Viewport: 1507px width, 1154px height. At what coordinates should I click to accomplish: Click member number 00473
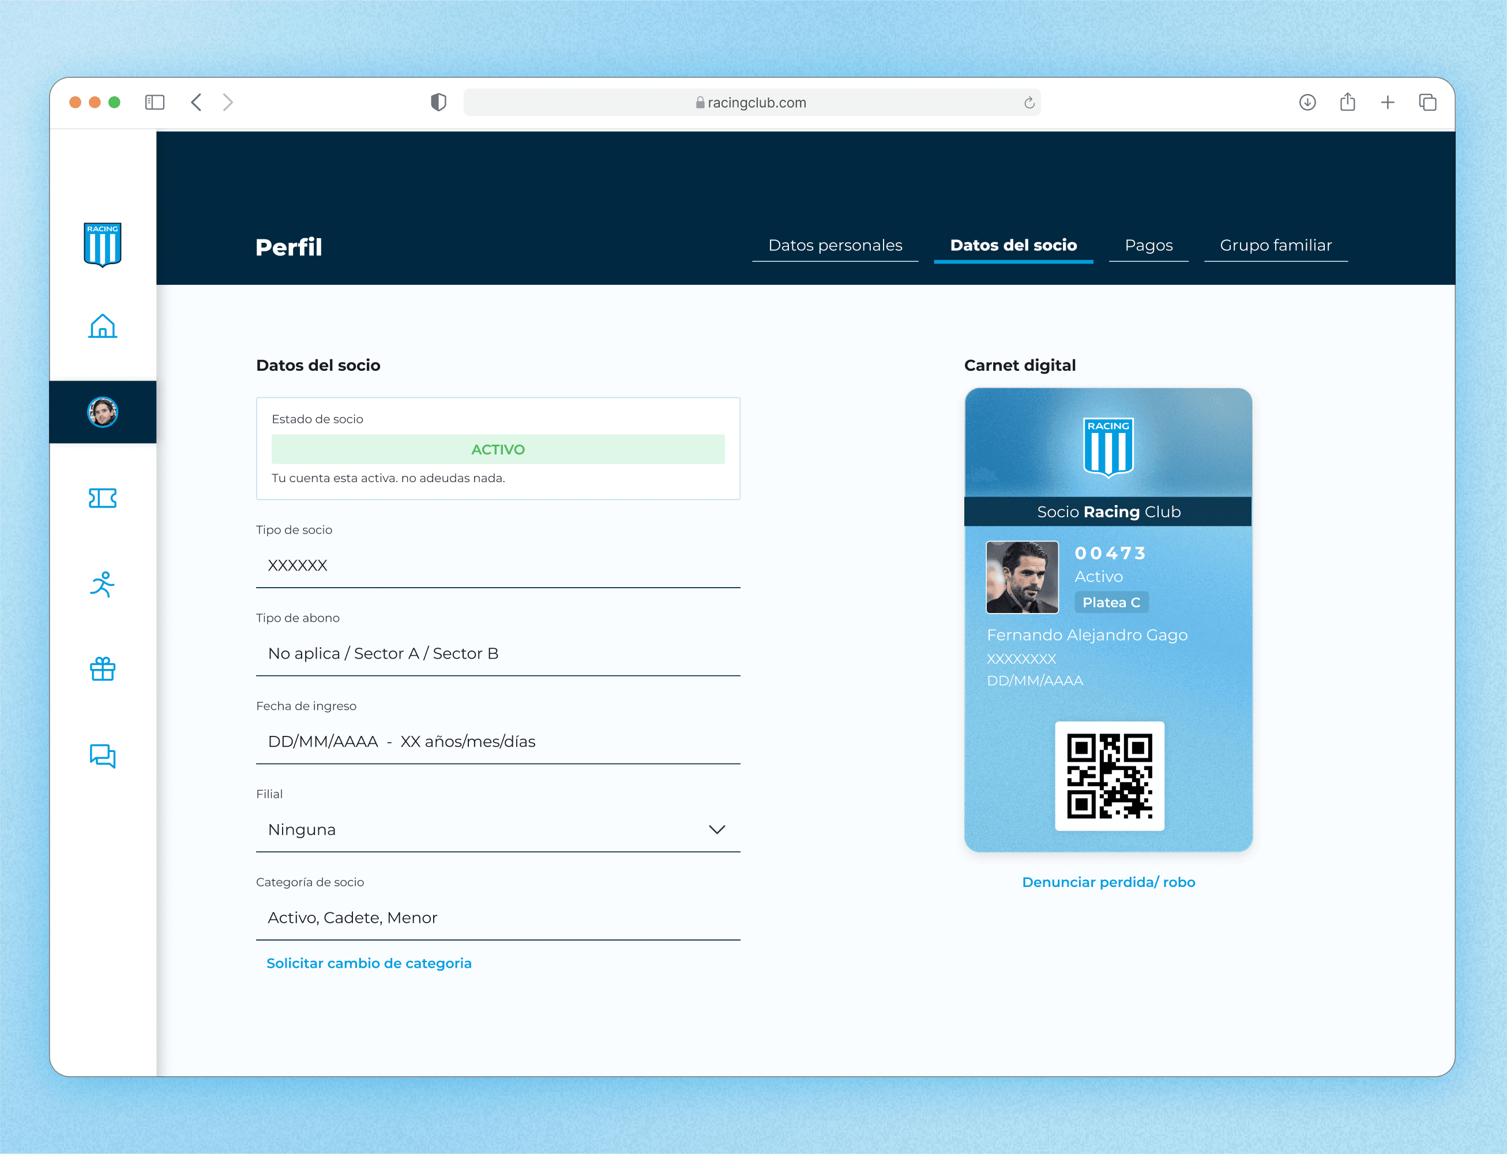1110,553
